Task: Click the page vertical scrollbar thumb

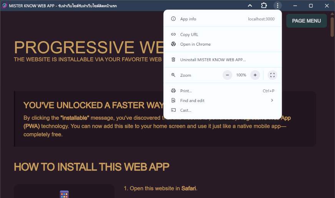Action: coord(332,27)
